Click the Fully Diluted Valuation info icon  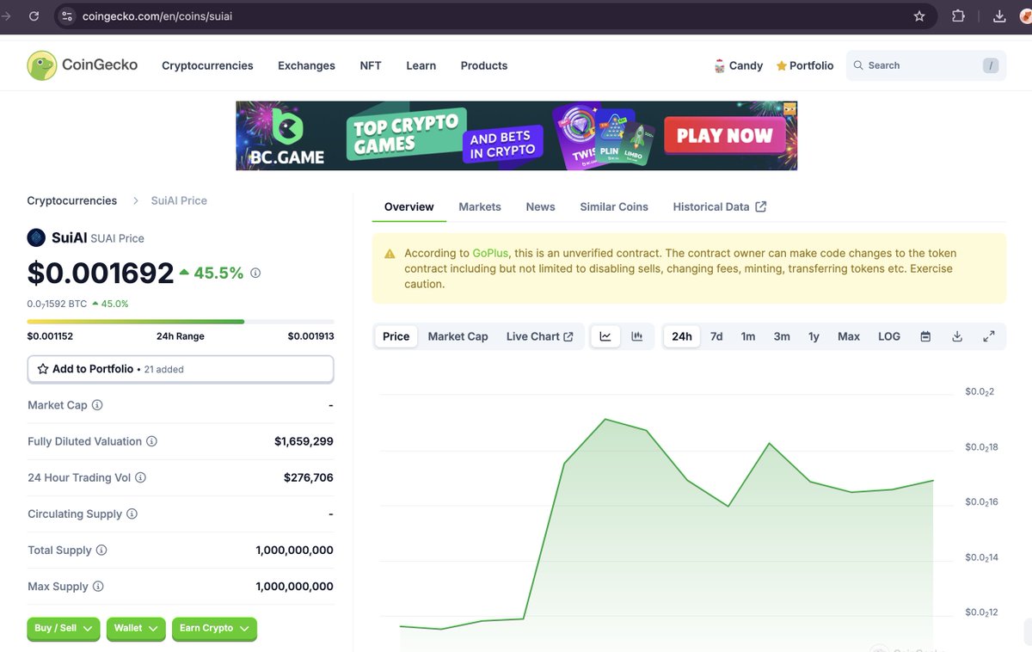point(151,441)
